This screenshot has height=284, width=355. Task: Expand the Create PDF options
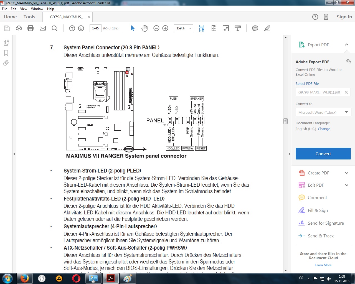pos(347,173)
